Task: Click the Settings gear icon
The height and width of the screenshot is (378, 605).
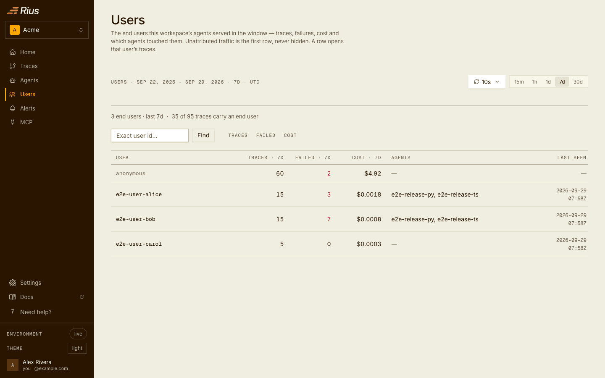Action: [13, 283]
